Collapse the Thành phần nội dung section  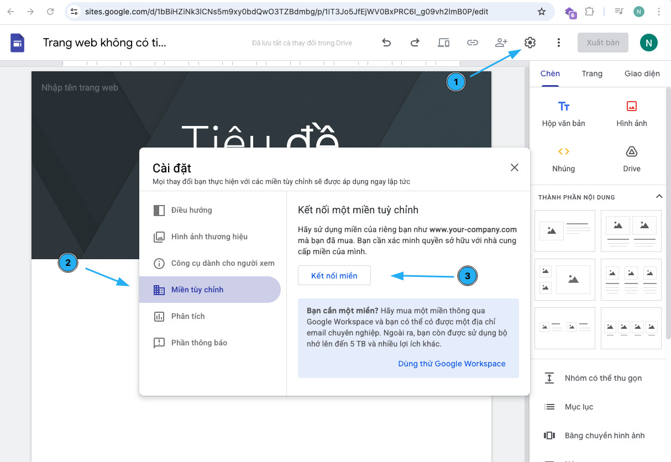point(659,196)
